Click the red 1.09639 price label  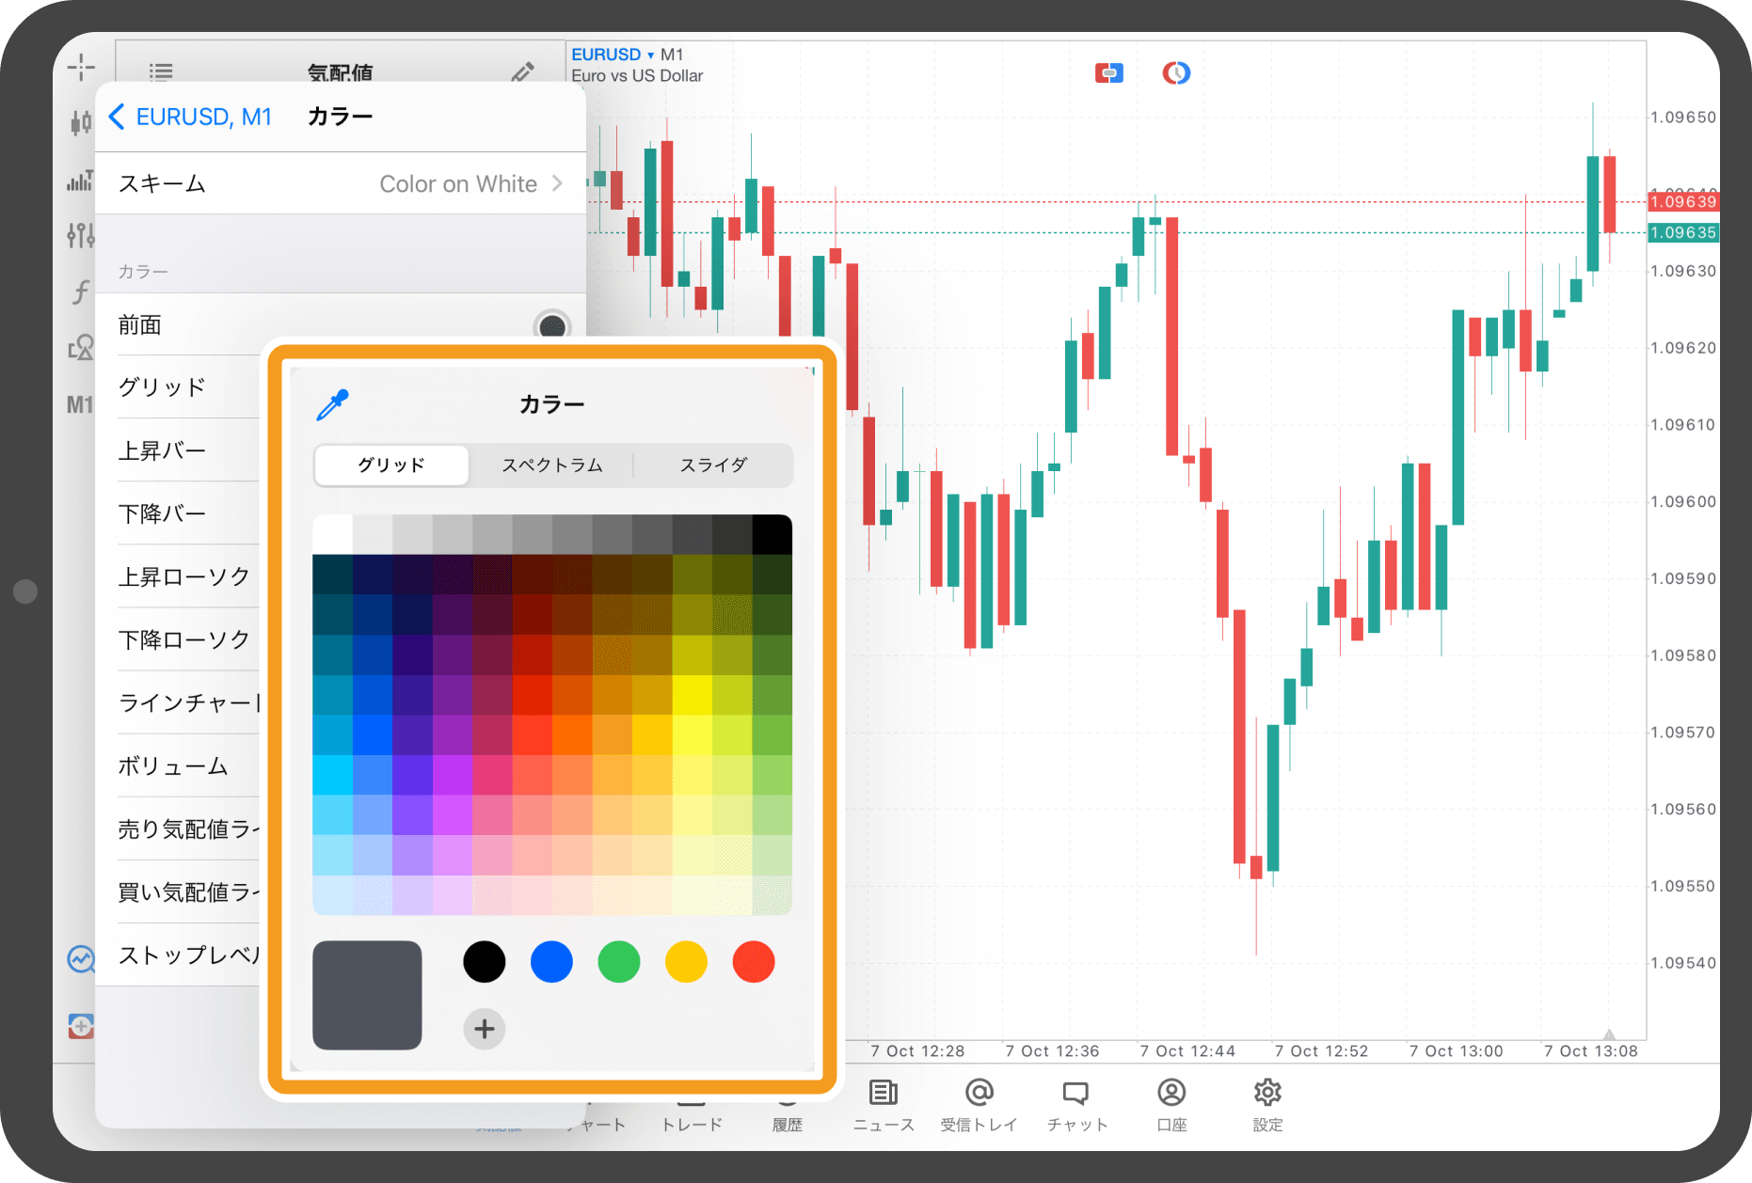1683,201
